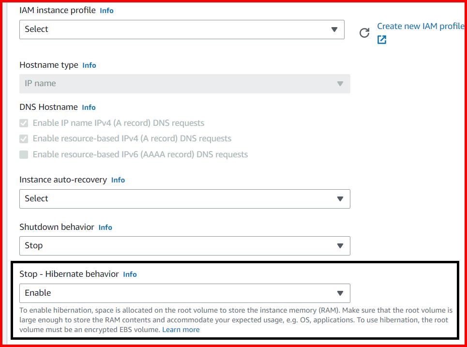Open the Instance auto-recovery Select combo box
467x347 pixels.
184,198
